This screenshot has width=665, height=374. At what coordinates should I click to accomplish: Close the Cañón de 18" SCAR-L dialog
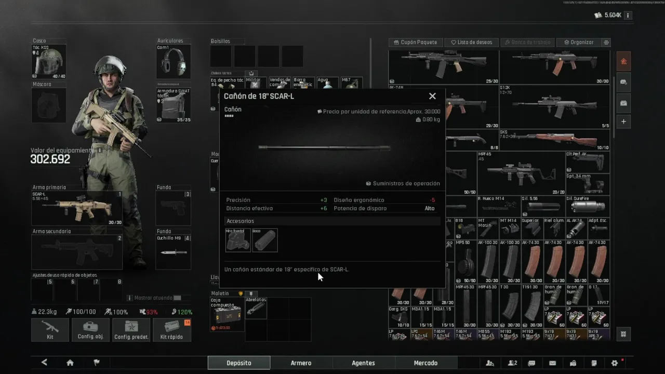tap(432, 96)
